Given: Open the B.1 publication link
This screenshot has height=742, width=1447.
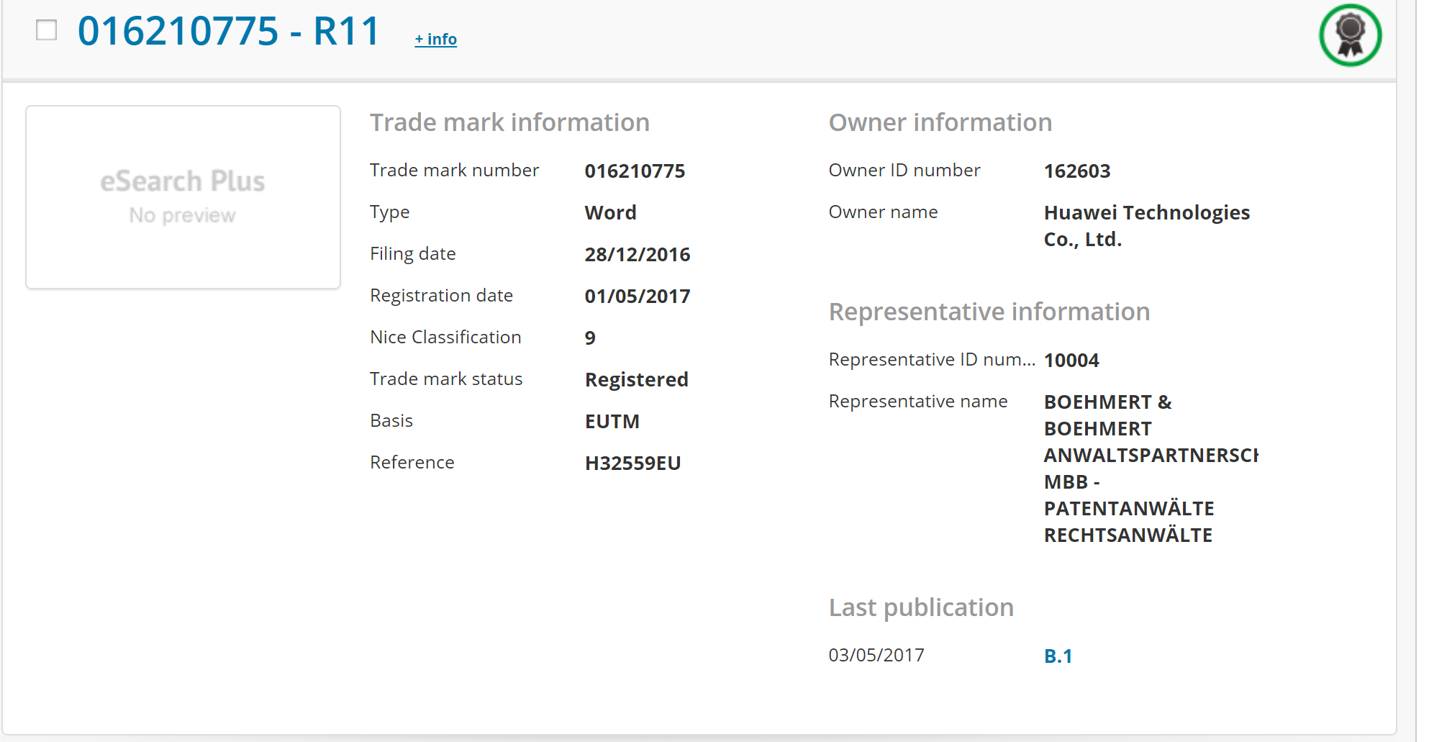Looking at the screenshot, I should point(1058,656).
